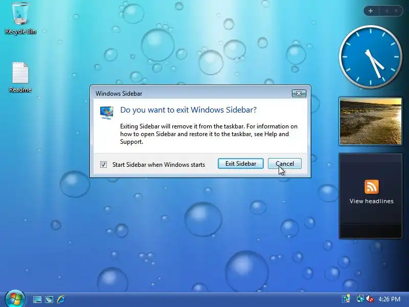409x307 pixels.
Task: Click the Sidebar monitor icon in the dialog
Action: (107, 113)
